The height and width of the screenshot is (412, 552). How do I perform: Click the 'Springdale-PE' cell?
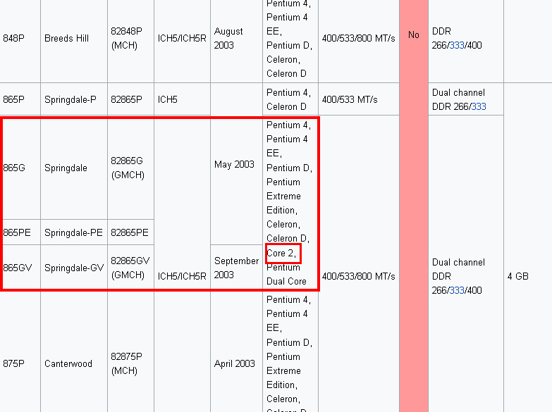pyautogui.click(x=73, y=232)
